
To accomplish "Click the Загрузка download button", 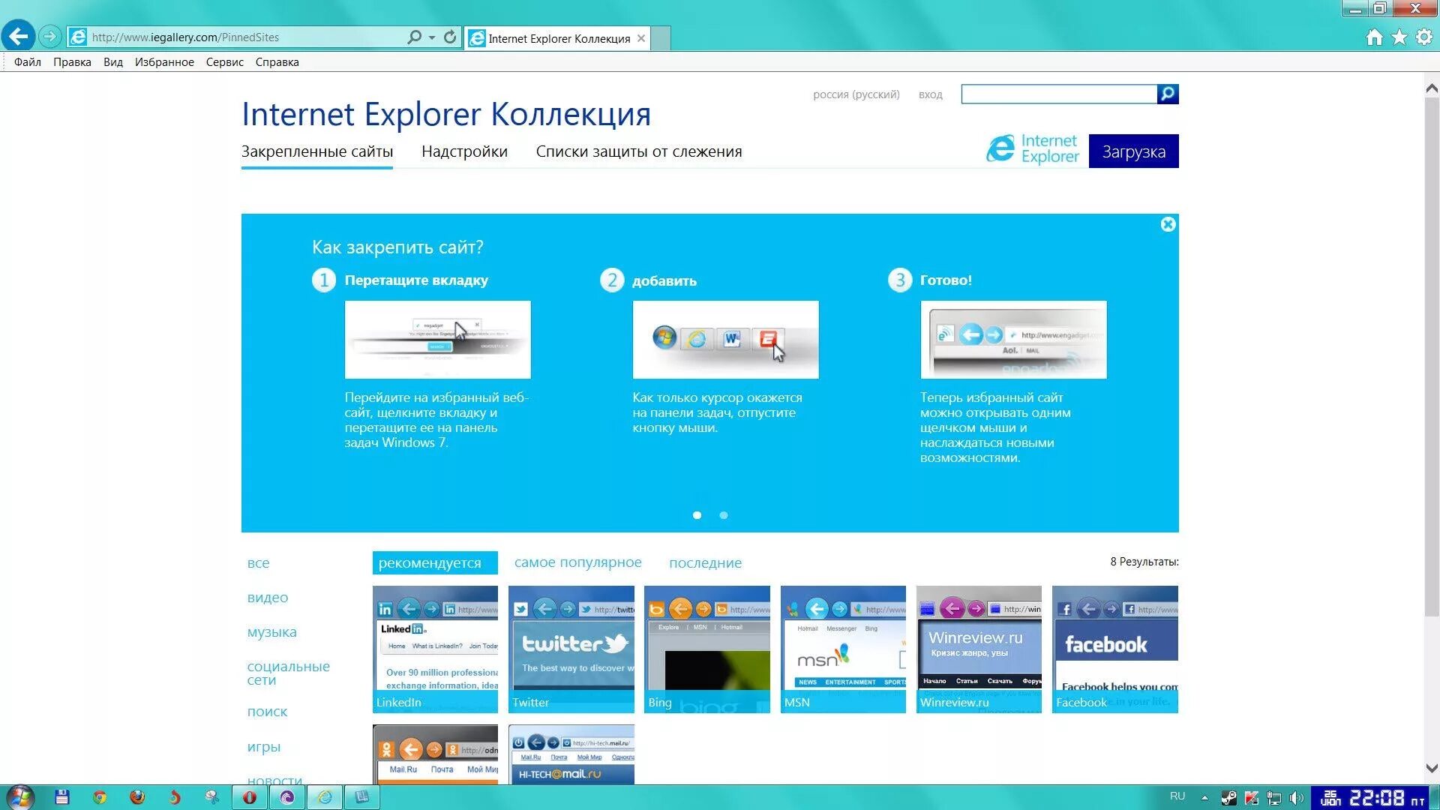I will (1133, 151).
